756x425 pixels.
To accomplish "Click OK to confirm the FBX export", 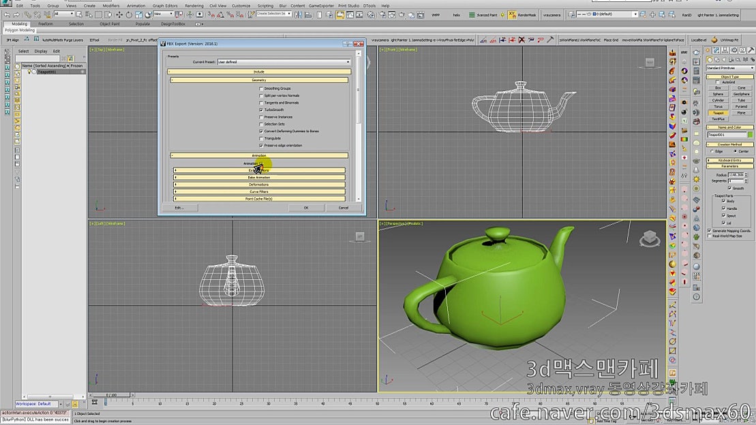I will click(305, 207).
